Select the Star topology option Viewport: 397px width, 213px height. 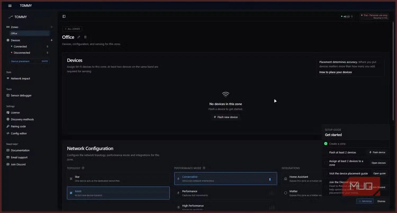(118, 179)
